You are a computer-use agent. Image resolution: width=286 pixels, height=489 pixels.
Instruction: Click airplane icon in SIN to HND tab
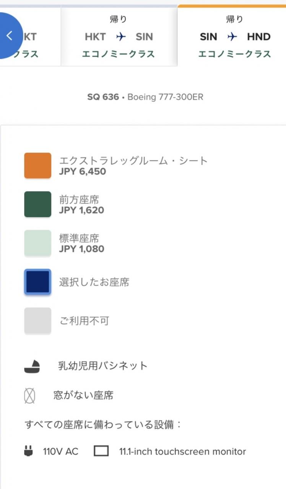232,37
